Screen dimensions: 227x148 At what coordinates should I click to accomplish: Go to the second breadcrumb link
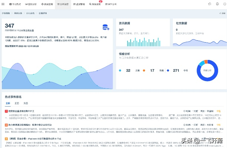pyautogui.click(x=18, y=13)
